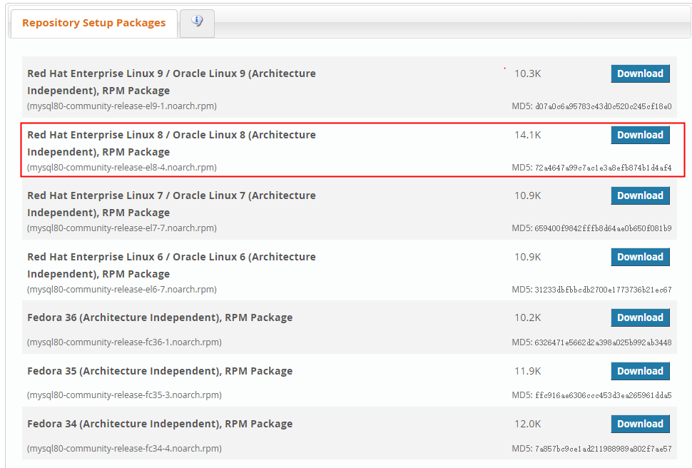Open the information icon tab

pos(196,22)
